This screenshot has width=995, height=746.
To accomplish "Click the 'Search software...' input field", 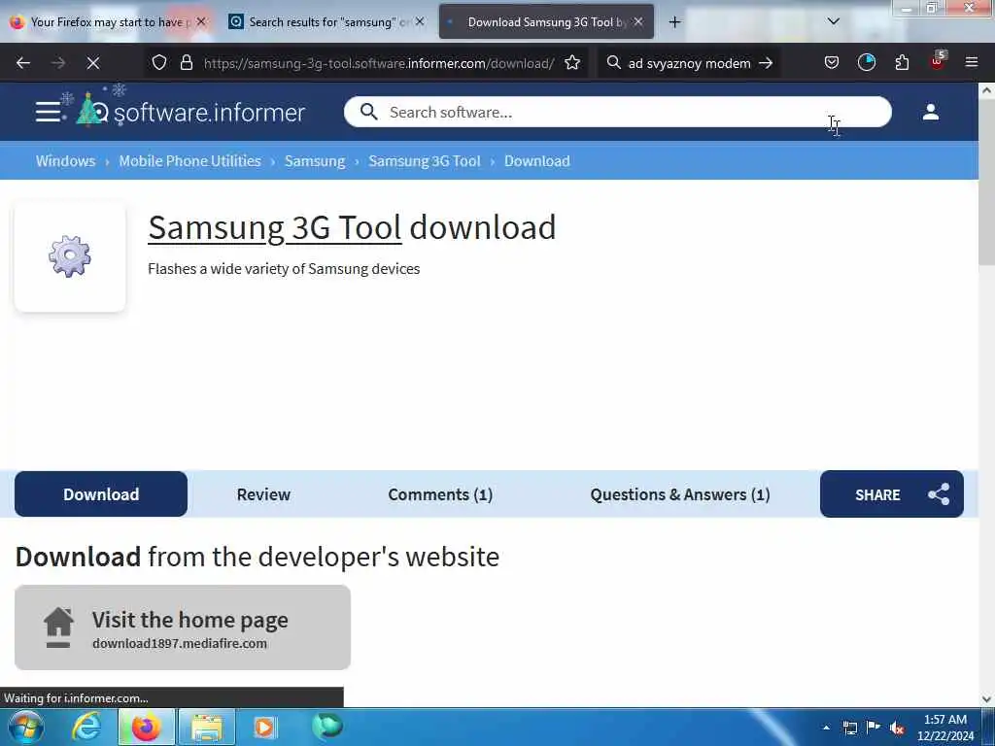I will pyautogui.click(x=617, y=113).
